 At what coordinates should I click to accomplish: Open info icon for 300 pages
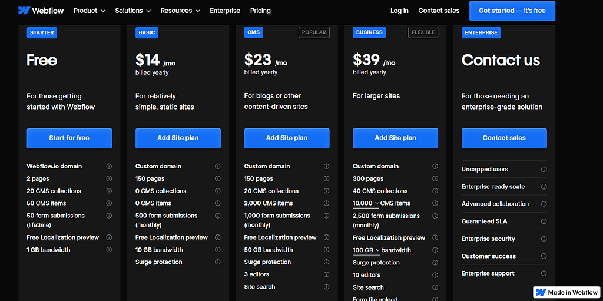pos(435,178)
